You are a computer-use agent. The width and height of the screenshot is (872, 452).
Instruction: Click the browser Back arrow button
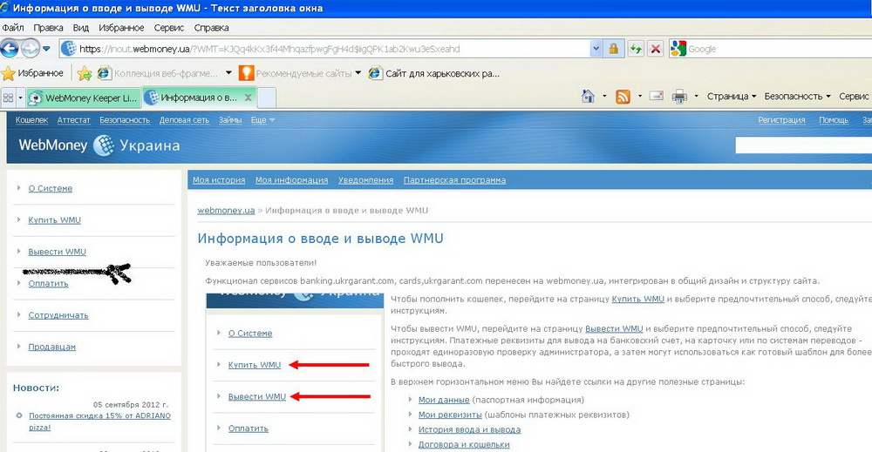(10, 49)
